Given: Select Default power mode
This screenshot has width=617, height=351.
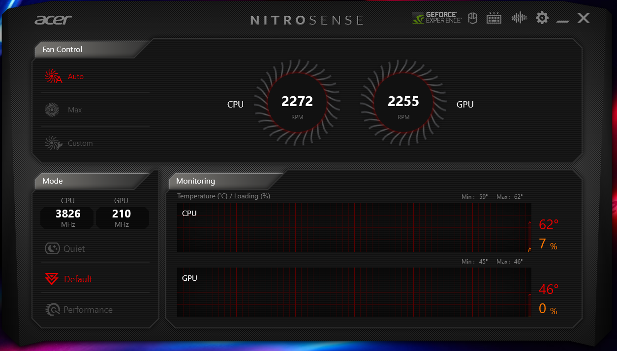Looking at the screenshot, I should click(95, 279).
